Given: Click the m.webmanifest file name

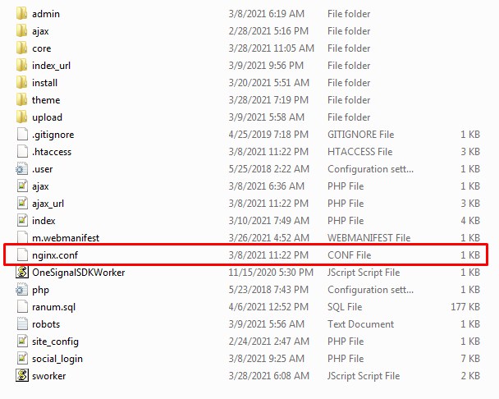Looking at the screenshot, I should click(x=65, y=238).
